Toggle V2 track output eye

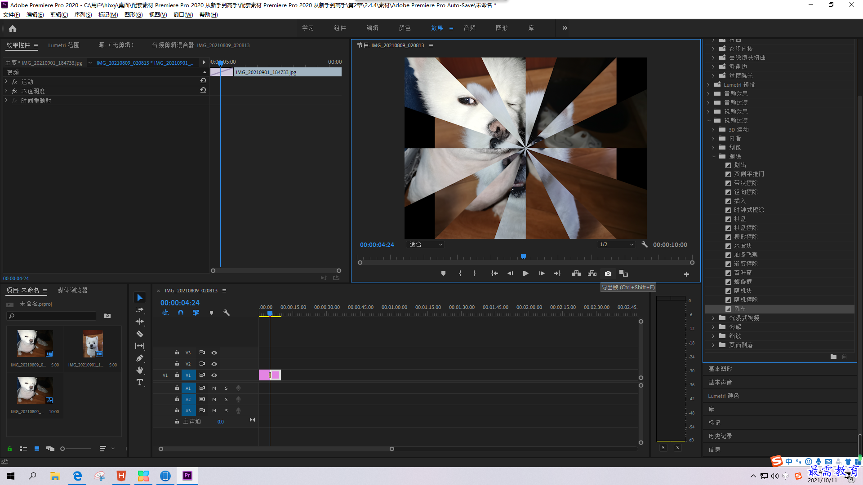pyautogui.click(x=214, y=364)
